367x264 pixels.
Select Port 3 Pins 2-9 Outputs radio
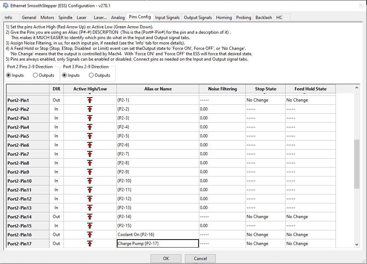click(x=91, y=75)
